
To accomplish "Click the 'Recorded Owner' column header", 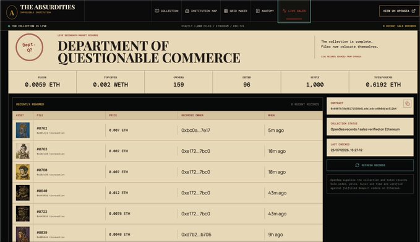I will coord(192,115).
